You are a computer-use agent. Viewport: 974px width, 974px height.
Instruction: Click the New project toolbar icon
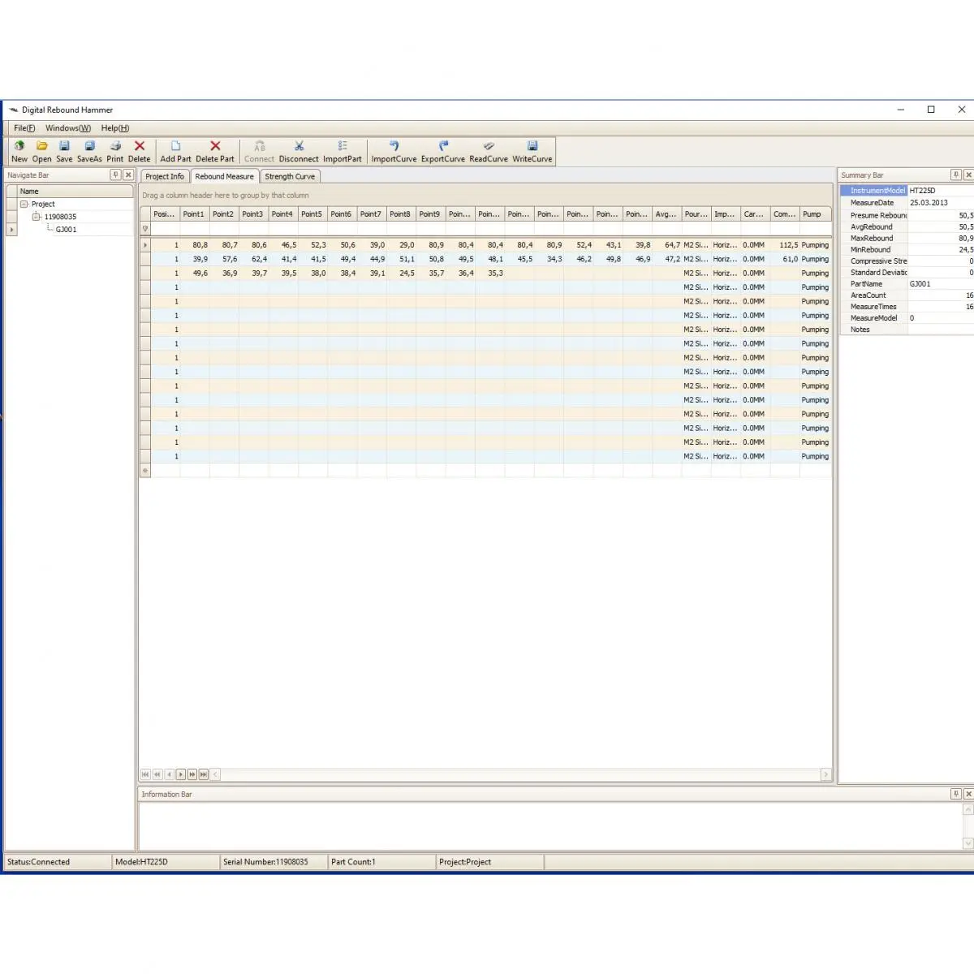(x=19, y=147)
